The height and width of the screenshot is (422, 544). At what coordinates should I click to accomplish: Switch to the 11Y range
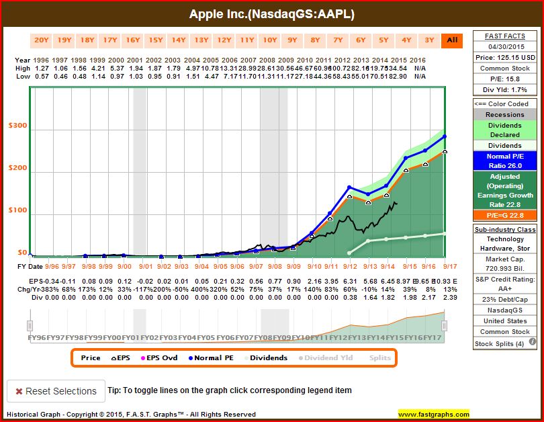[247, 40]
